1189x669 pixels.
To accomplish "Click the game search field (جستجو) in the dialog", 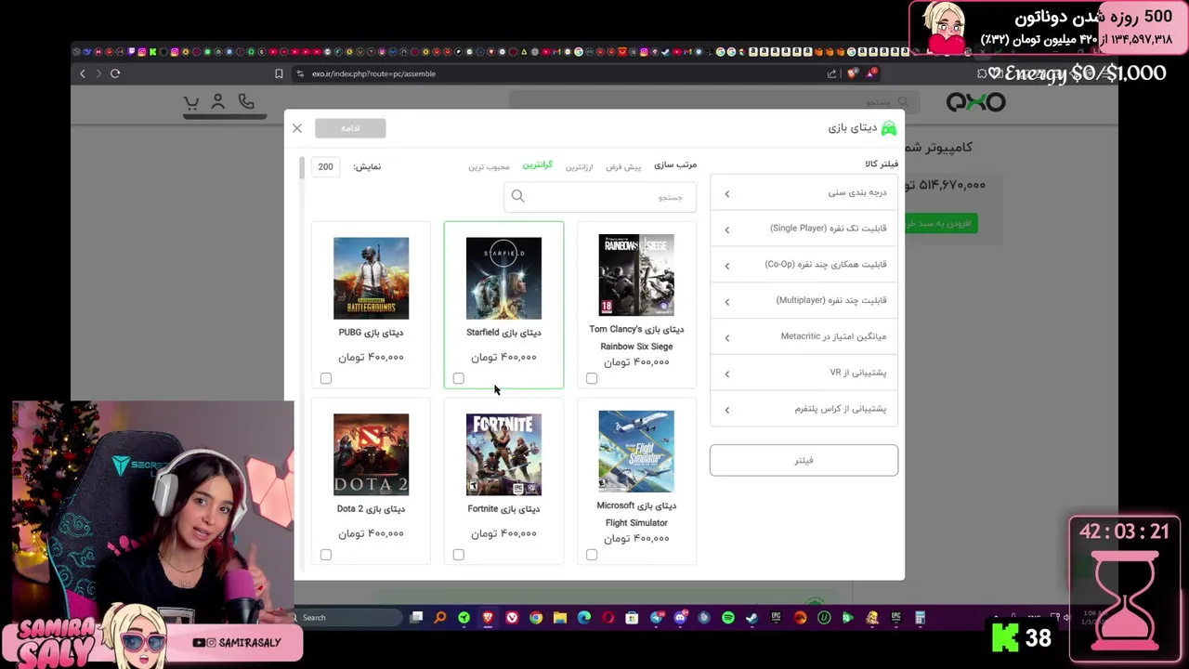I will click(x=600, y=197).
